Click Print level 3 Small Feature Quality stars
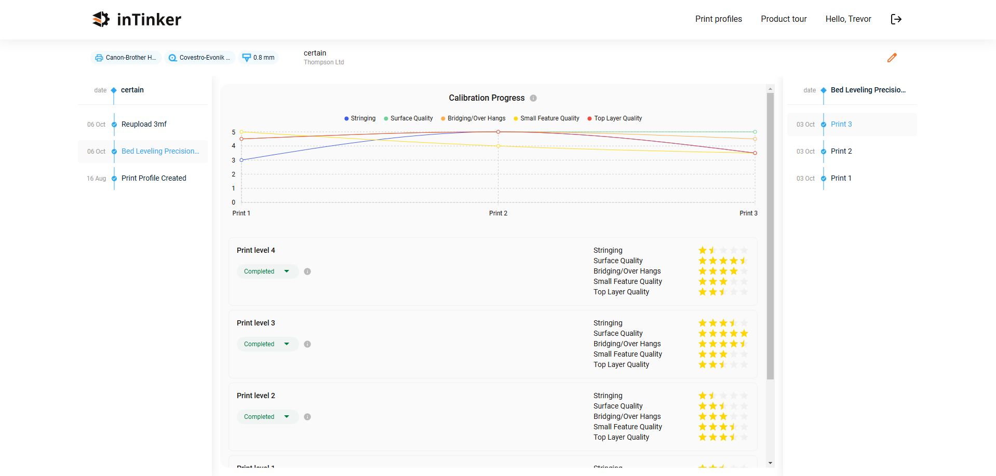This screenshot has height=476, width=996. [723, 354]
